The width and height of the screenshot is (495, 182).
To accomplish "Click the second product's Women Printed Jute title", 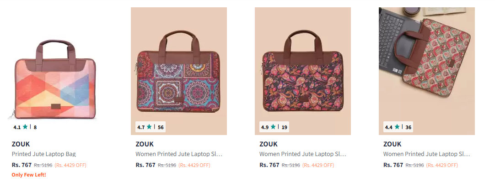I will coord(179,154).
